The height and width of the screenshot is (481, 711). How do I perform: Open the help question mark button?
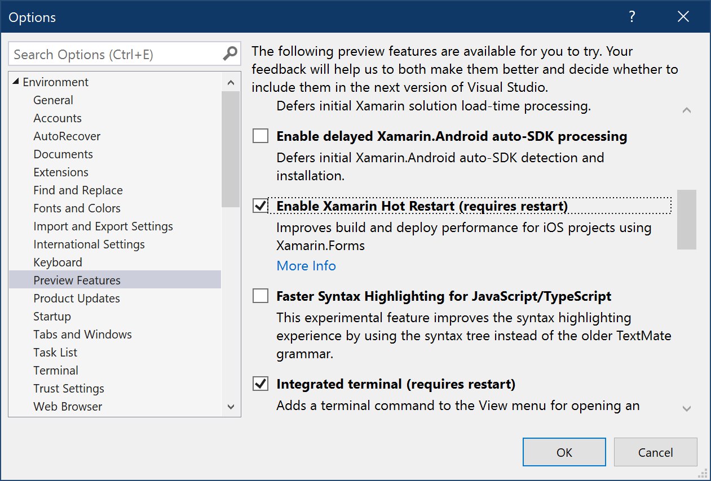pyautogui.click(x=632, y=17)
